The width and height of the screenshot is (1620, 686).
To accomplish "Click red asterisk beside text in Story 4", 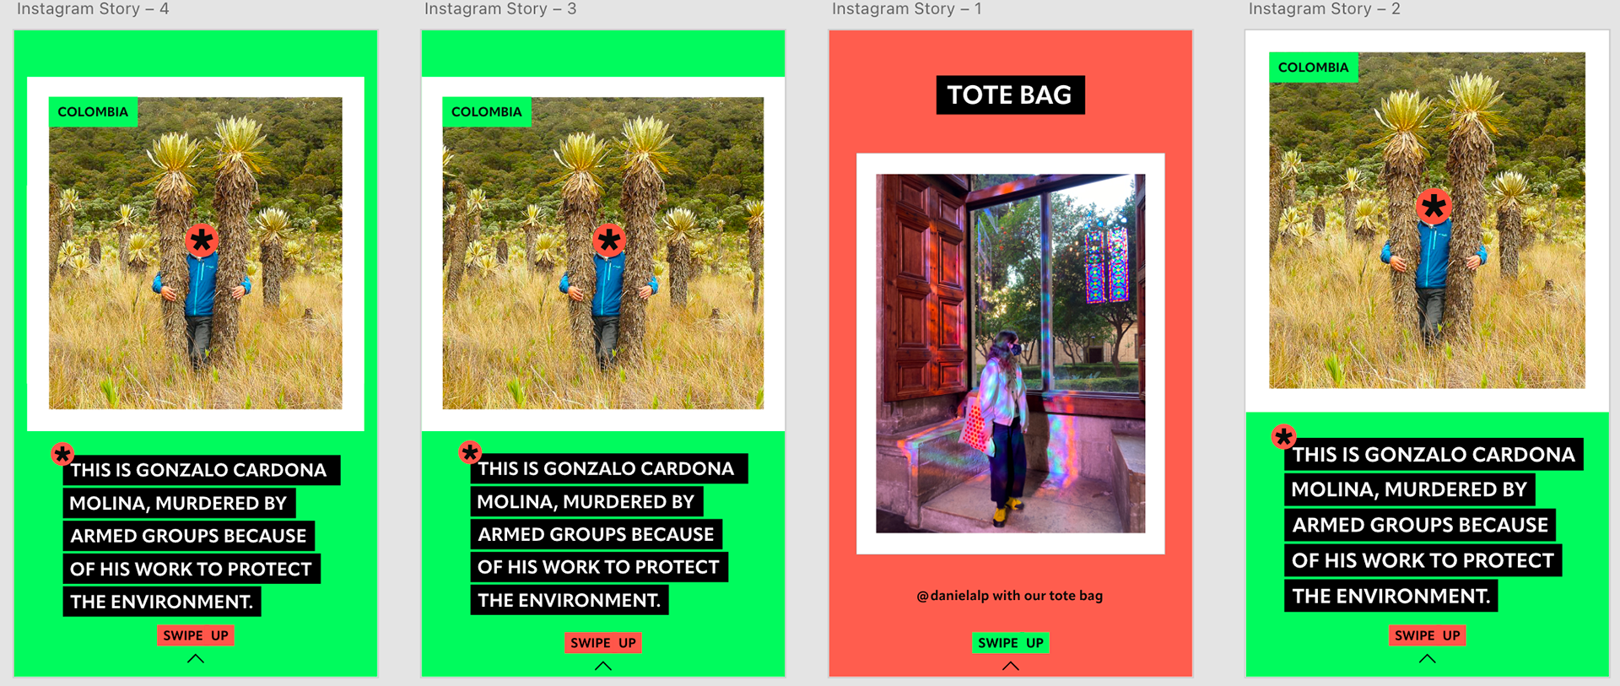I will tap(62, 455).
